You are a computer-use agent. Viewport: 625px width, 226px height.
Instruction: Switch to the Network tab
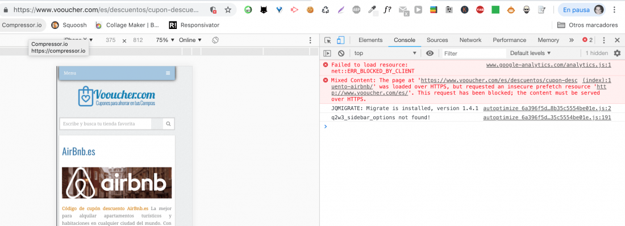click(470, 40)
